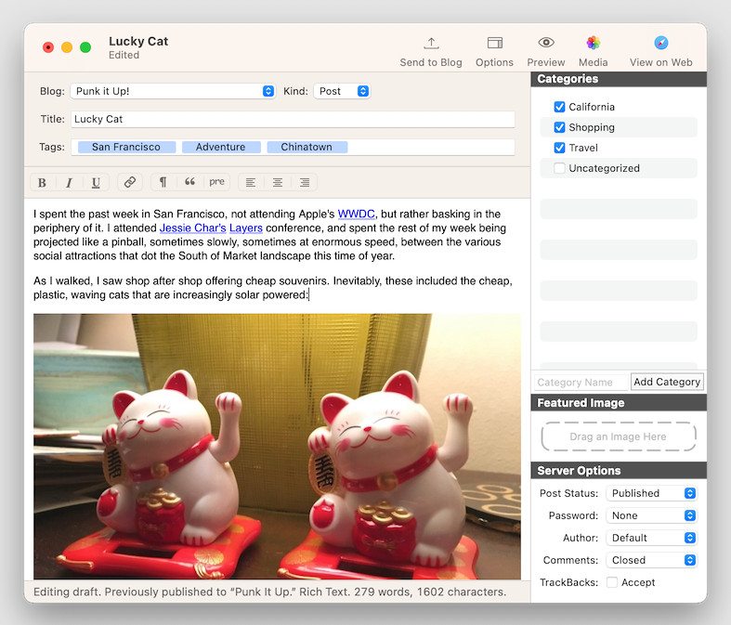Click the word count status bar text
The height and width of the screenshot is (625, 731).
pos(269,592)
